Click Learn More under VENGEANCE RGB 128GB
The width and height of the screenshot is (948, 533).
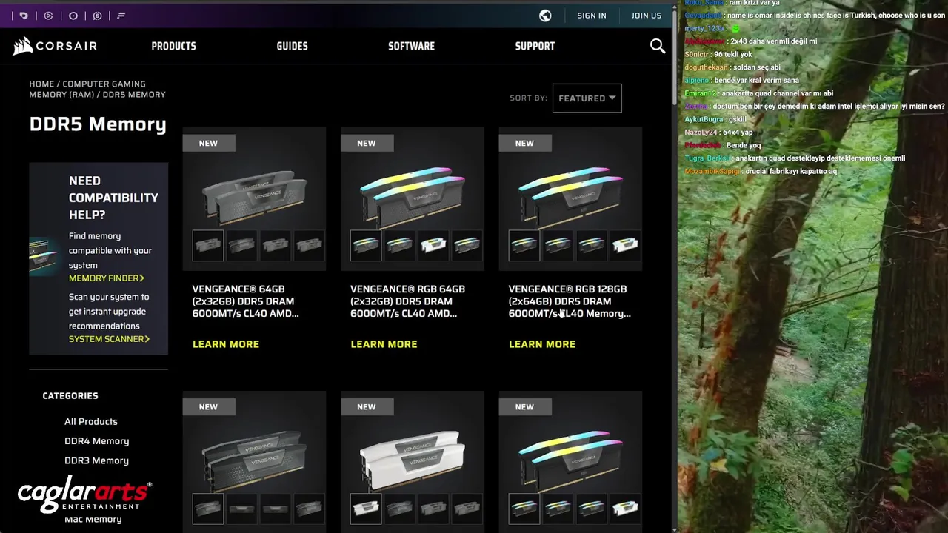542,344
